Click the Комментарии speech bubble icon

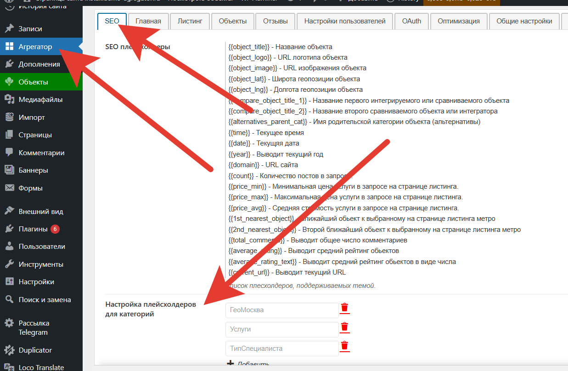point(9,152)
